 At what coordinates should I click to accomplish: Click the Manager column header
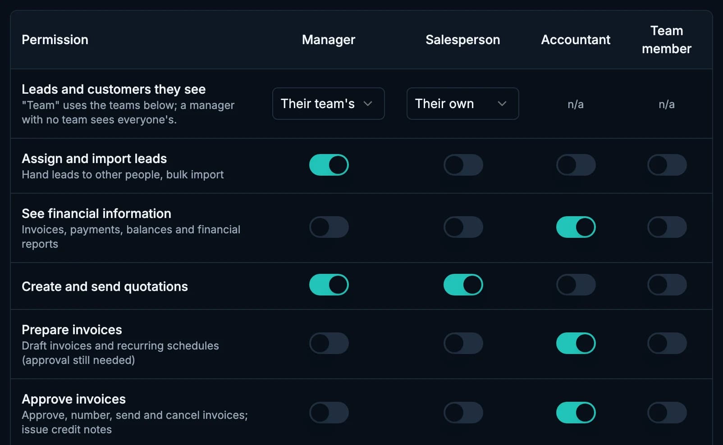[x=329, y=40]
